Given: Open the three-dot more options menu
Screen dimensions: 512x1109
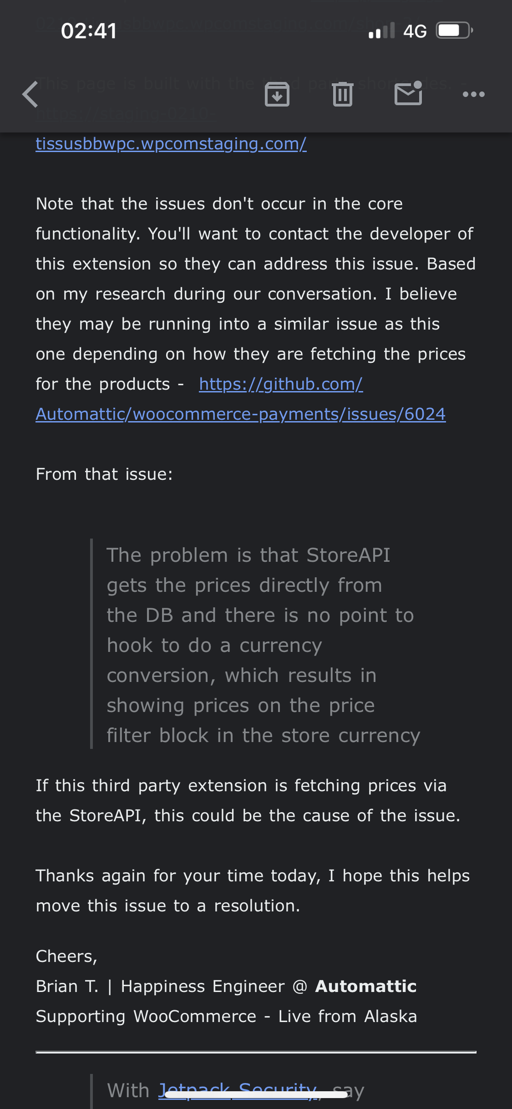Looking at the screenshot, I should [473, 95].
